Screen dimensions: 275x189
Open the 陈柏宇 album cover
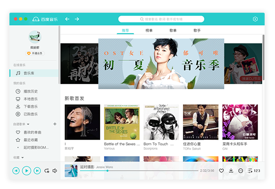[82, 122]
